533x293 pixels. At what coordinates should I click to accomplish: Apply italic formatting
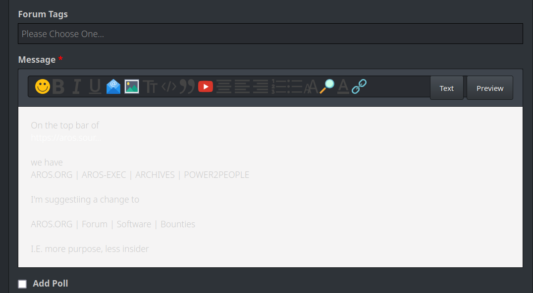coord(76,87)
